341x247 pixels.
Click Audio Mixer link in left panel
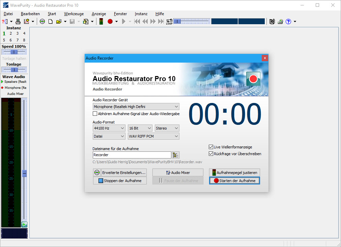16,94
